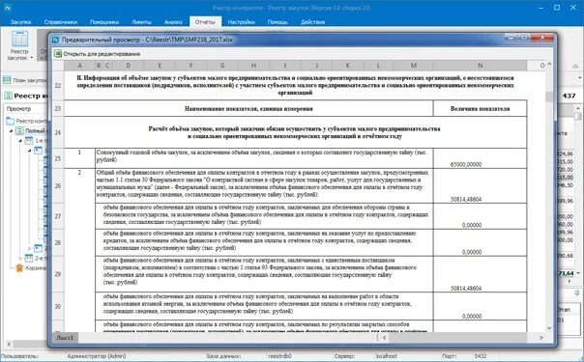Image resolution: width=584 pixels, height=362 pixels.
Task: Click the preview vertical scrollbar thumb
Action: tap(549, 97)
